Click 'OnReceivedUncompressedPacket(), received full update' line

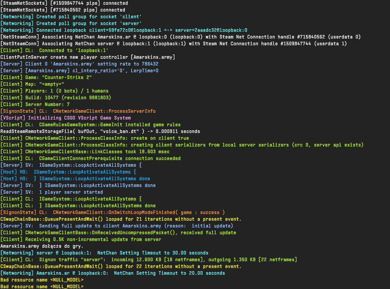coord(118,233)
